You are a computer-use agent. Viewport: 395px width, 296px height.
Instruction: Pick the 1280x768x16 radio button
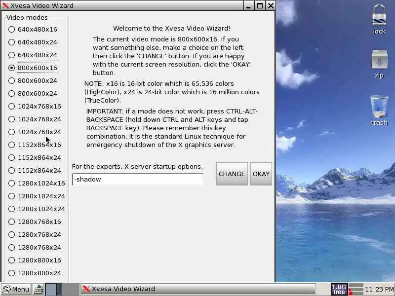click(35, 222)
